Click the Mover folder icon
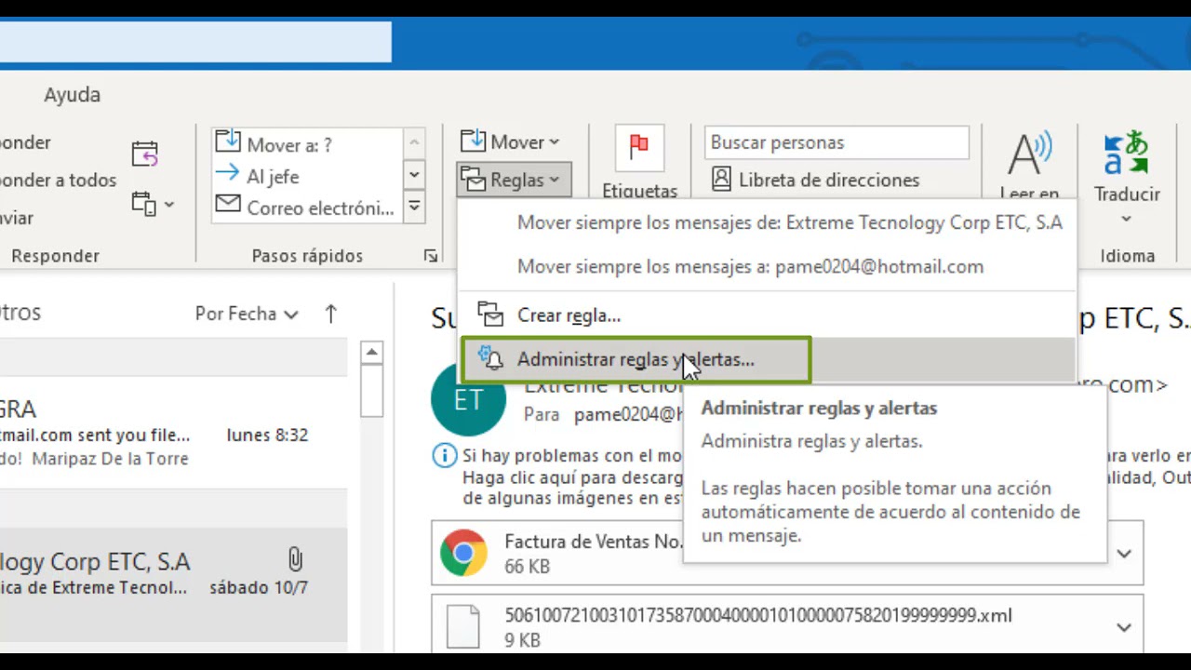The image size is (1191, 670). coord(473,141)
